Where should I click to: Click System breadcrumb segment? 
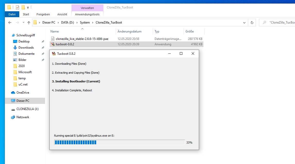point(85,23)
